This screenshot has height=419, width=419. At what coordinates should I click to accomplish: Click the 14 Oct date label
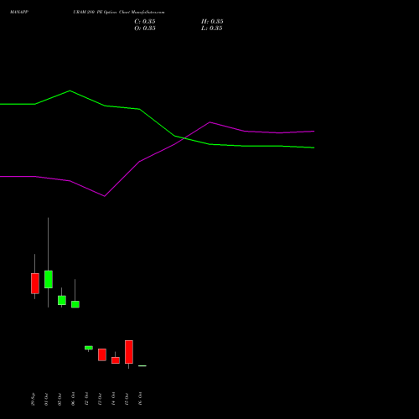coord(113,399)
